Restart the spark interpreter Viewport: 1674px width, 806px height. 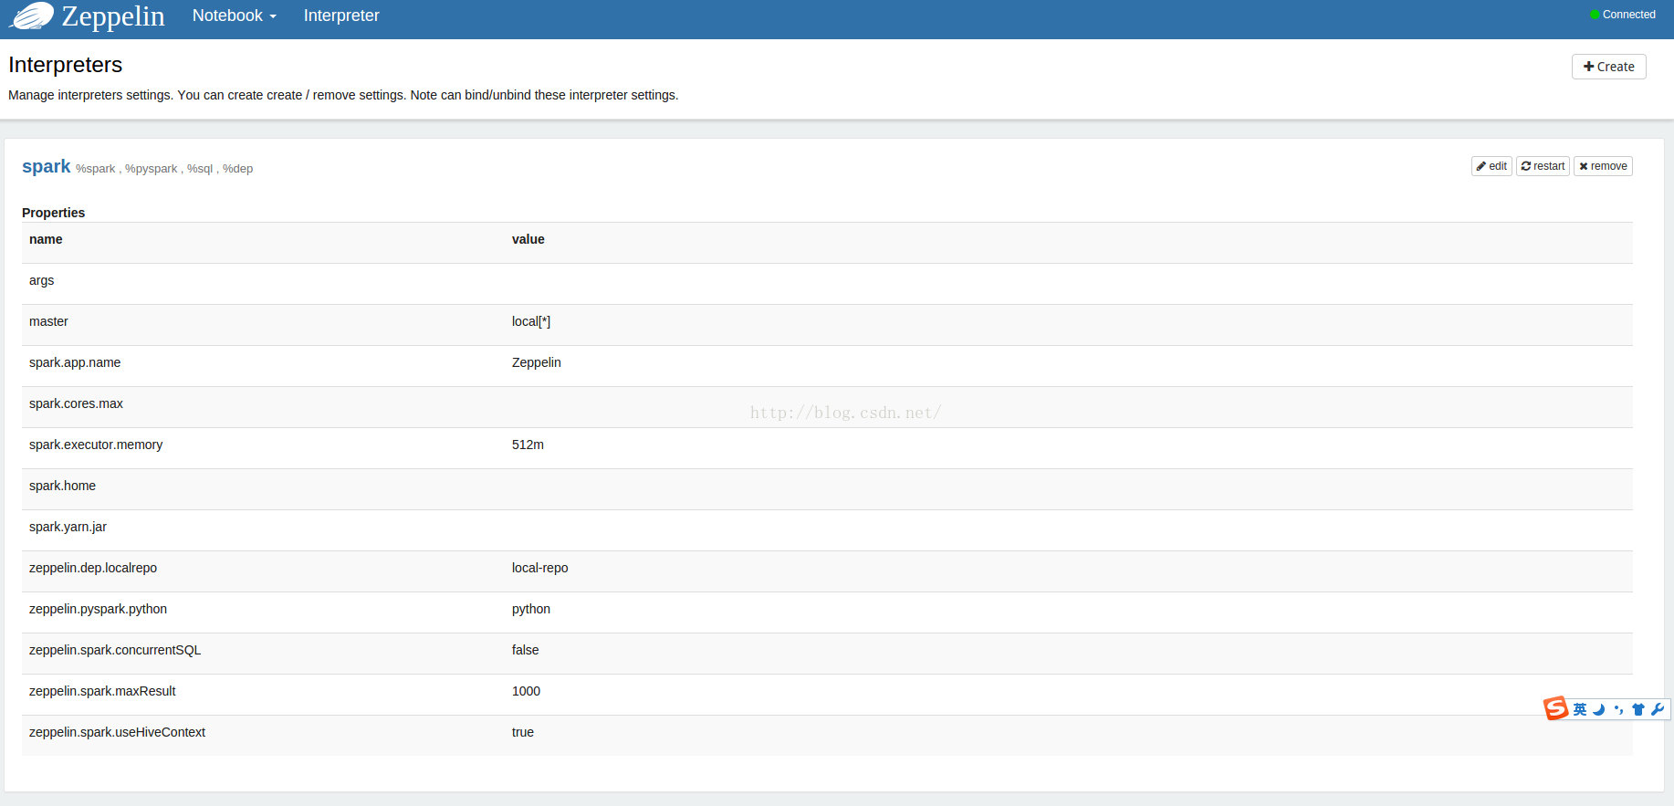[x=1543, y=166]
